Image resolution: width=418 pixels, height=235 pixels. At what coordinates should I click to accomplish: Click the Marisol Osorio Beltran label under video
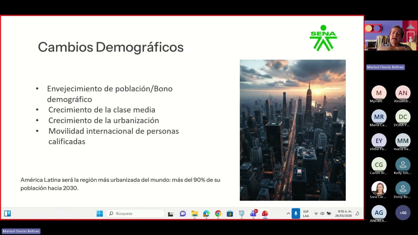pyautogui.click(x=385, y=67)
